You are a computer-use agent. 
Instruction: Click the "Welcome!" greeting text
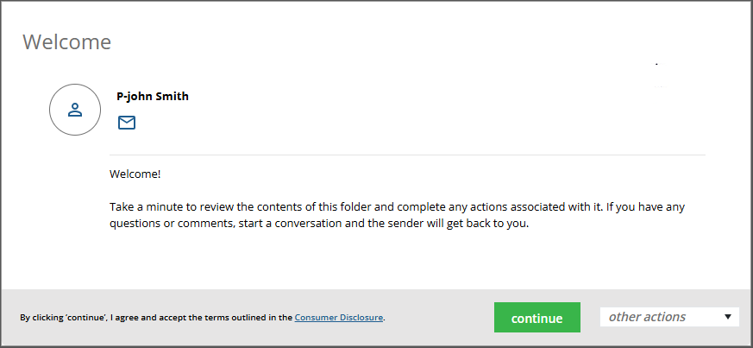[x=135, y=174]
